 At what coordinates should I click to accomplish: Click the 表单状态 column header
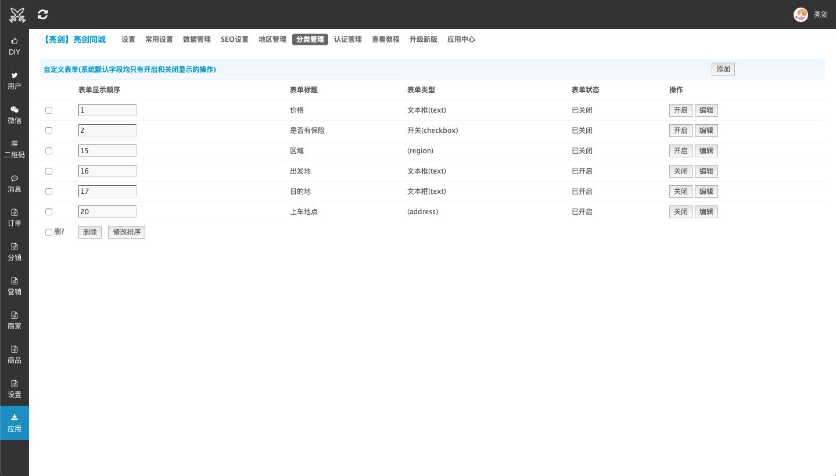(x=586, y=90)
